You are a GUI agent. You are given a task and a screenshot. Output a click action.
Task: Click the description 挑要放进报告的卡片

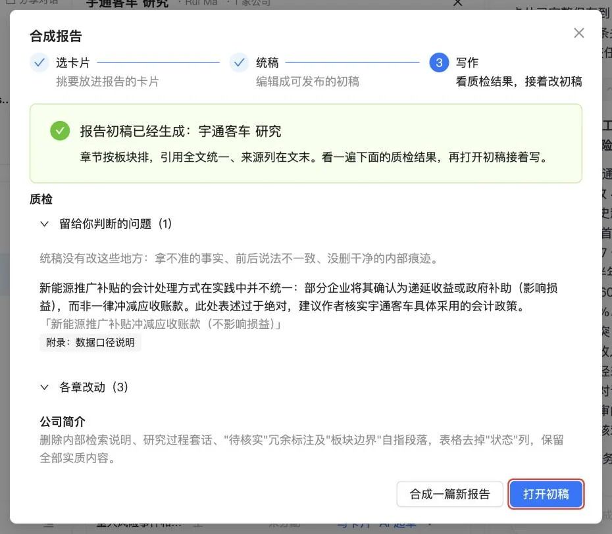click(x=107, y=82)
